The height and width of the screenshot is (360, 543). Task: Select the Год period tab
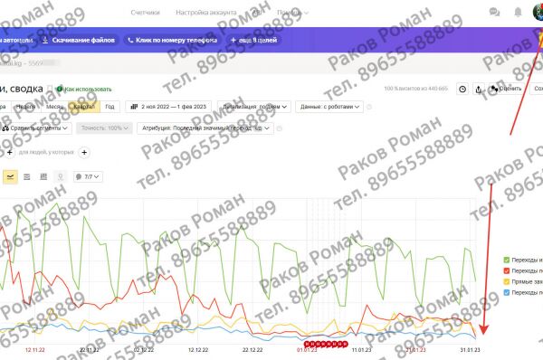tap(110, 107)
